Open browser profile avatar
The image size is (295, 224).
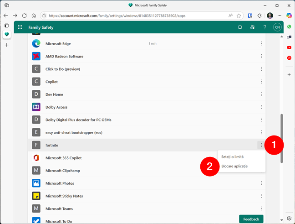(x=270, y=16)
